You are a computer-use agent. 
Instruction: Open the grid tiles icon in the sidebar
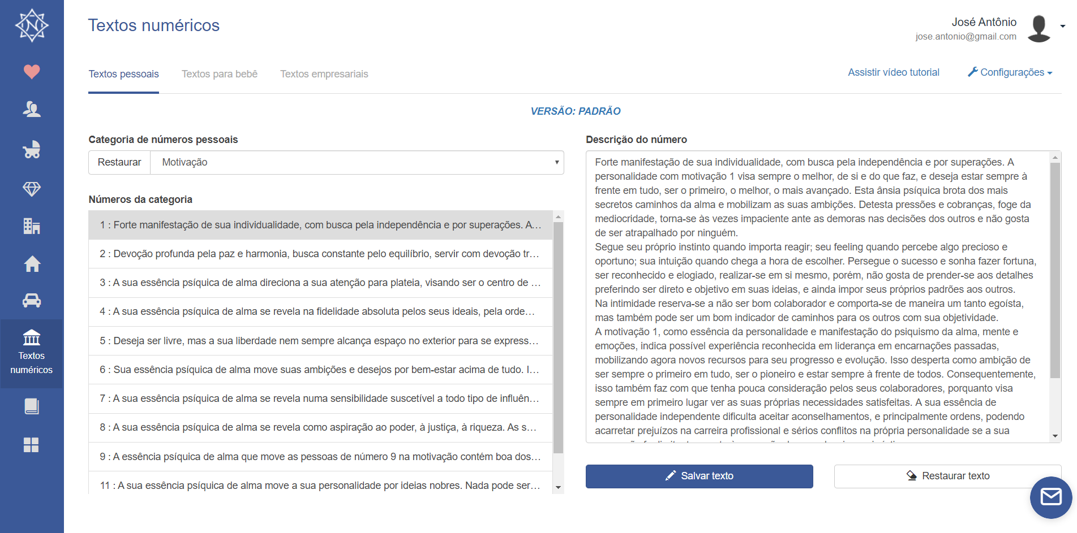[32, 445]
